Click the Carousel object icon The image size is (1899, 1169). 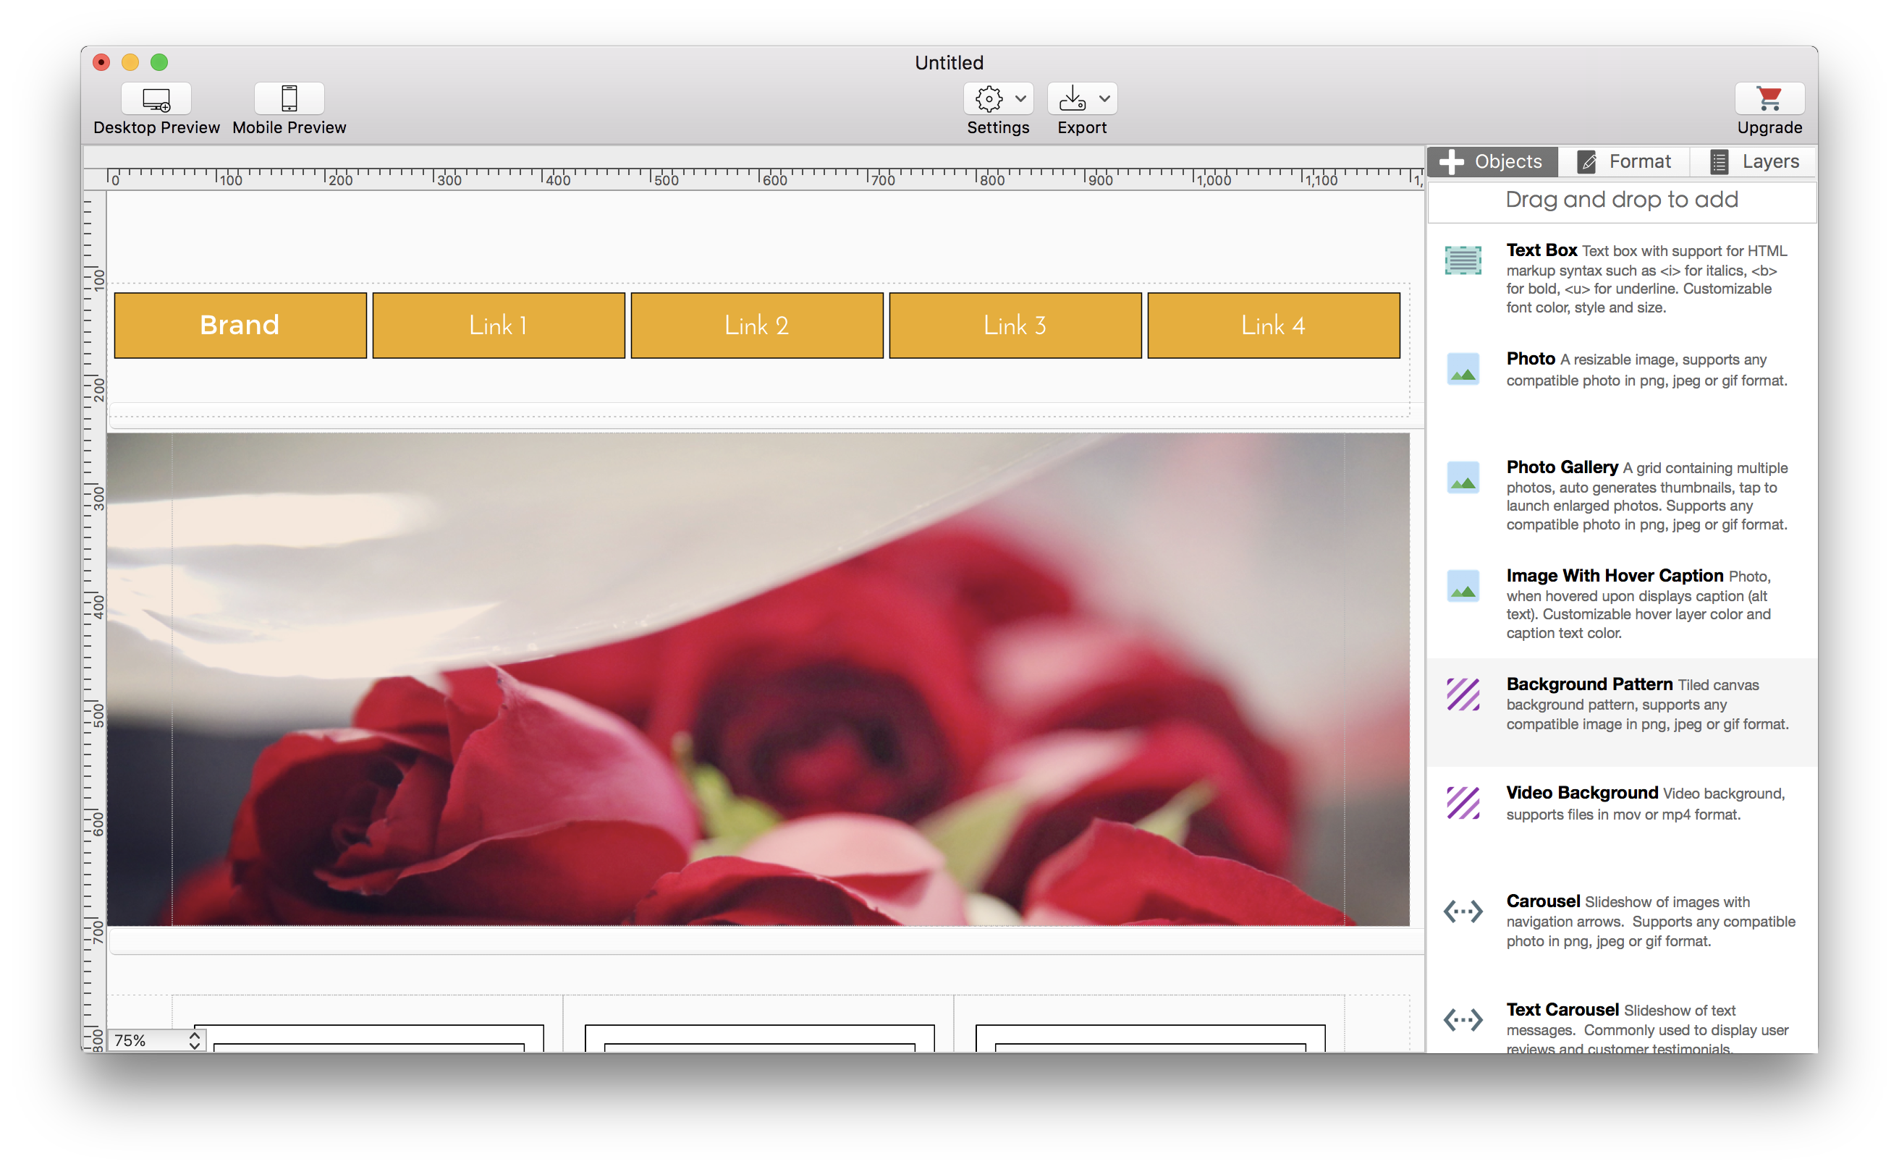(x=1465, y=909)
